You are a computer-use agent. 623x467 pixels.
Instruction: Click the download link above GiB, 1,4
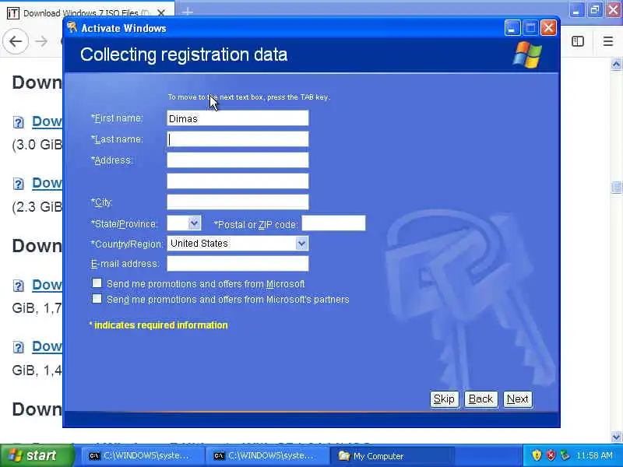47,346
